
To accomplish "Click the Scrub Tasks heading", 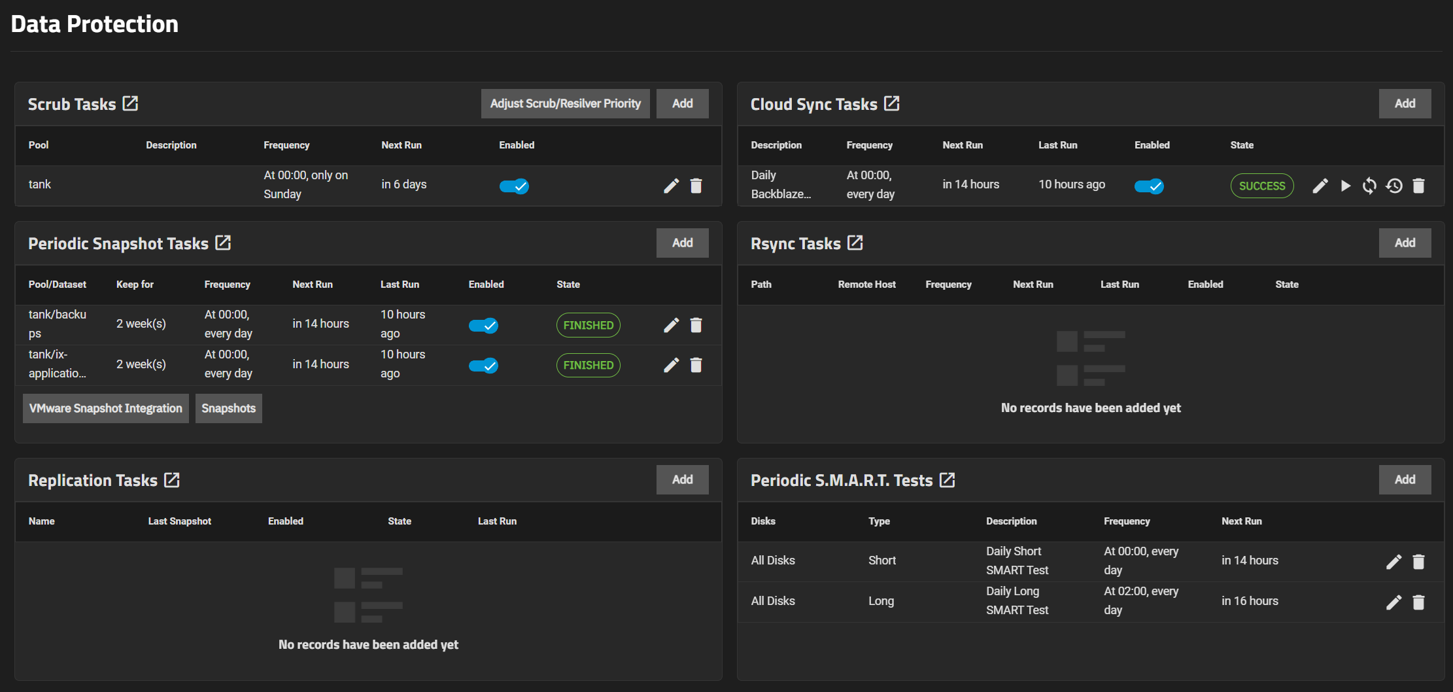I will click(x=72, y=104).
